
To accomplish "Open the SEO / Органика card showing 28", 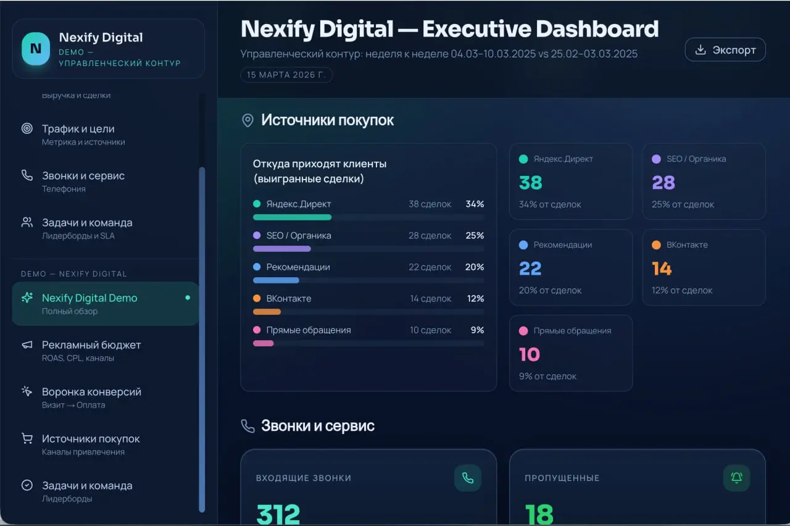I will click(x=704, y=182).
